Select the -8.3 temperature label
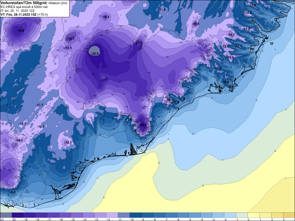 coord(12,192)
